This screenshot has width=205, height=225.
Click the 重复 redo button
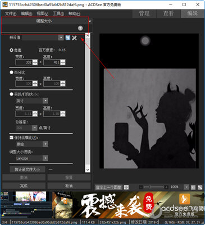pyautogui.click(x=69, y=178)
